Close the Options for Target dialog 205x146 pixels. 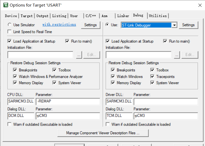[x=200, y=5]
